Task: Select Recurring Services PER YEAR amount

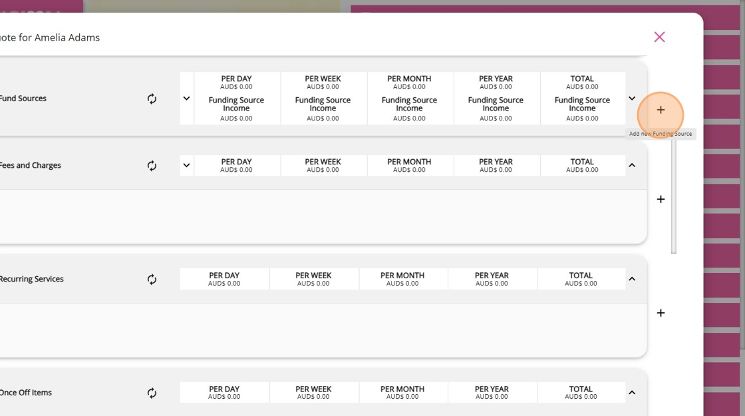Action: coord(492,284)
